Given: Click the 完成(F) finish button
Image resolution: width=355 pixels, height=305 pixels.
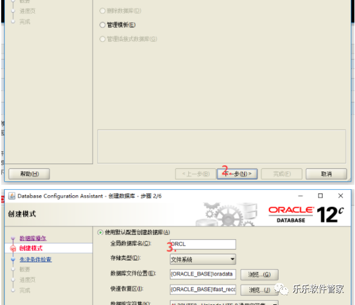Looking at the screenshot, I should (282, 174).
